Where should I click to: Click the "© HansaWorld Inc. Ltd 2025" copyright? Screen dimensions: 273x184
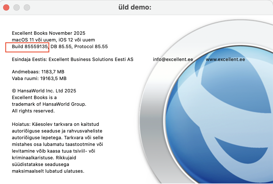(44, 91)
